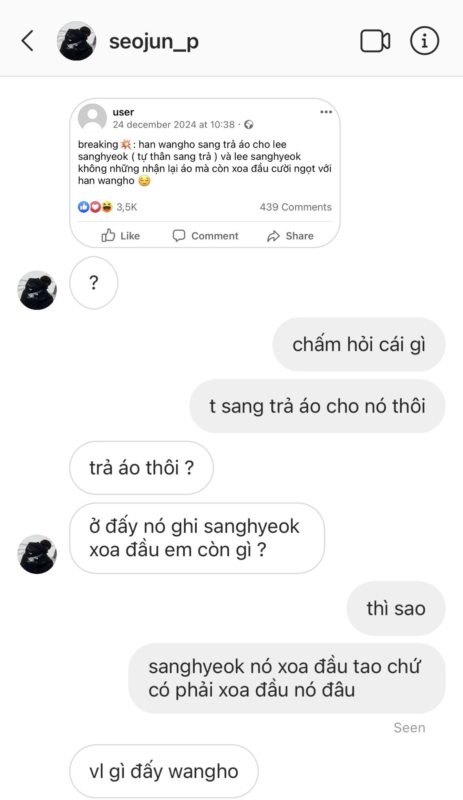Go back using the left chevron arrow
This screenshot has width=463, height=800.
click(x=28, y=41)
